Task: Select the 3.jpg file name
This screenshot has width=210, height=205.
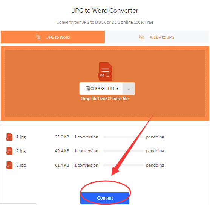Action: click(21, 165)
